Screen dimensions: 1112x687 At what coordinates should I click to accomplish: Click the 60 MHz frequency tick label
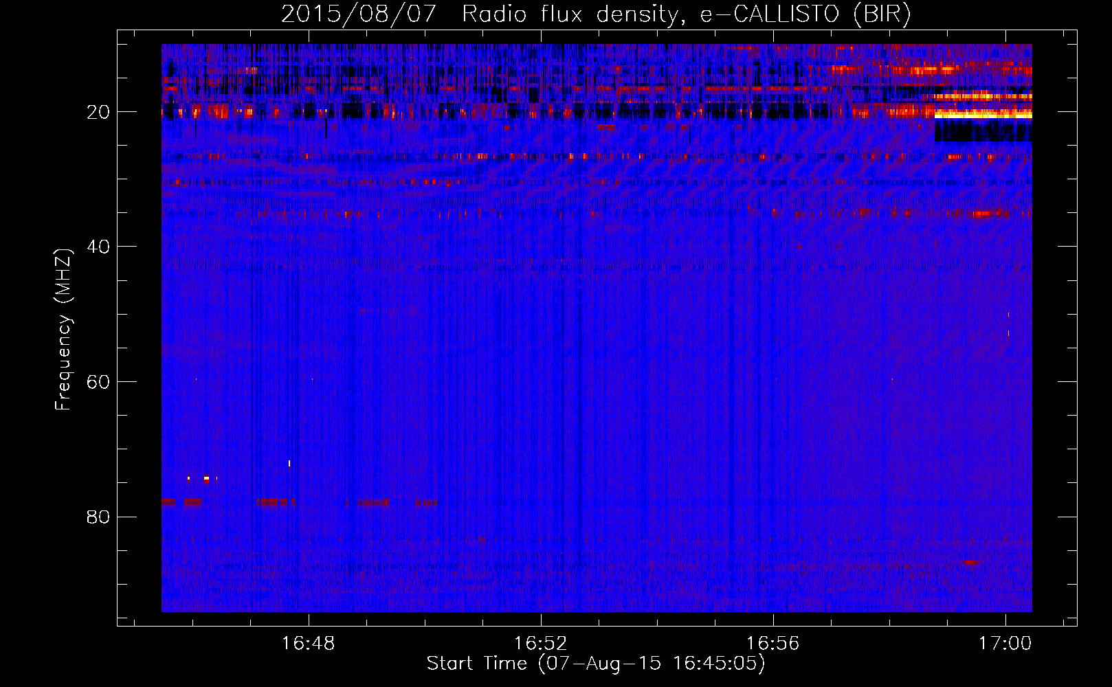[x=99, y=382]
